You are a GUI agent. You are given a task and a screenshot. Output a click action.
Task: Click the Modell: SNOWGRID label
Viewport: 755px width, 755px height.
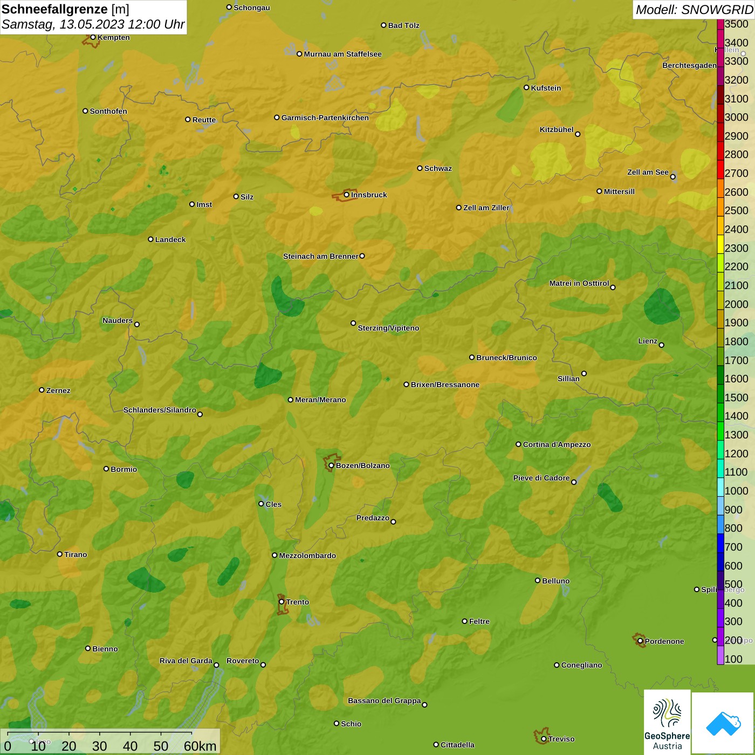point(694,10)
